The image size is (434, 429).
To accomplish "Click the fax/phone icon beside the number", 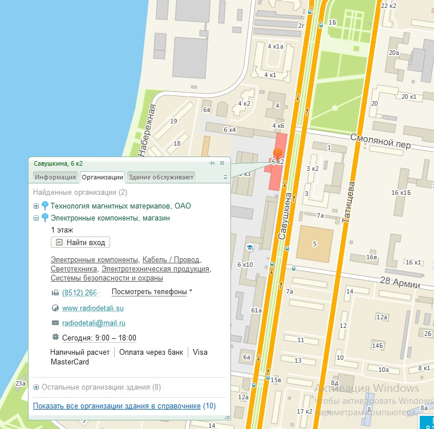I will click(x=55, y=292).
